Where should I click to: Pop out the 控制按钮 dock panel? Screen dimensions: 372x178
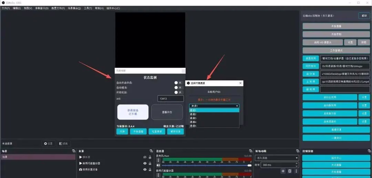point(369,151)
